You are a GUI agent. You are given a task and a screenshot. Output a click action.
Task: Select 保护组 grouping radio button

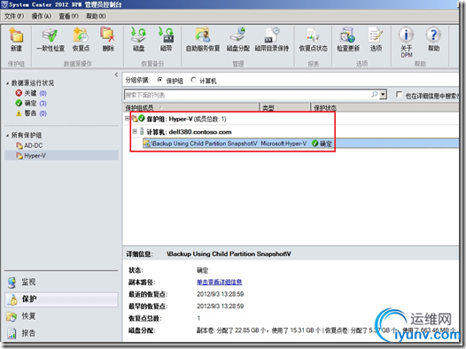[x=160, y=80]
